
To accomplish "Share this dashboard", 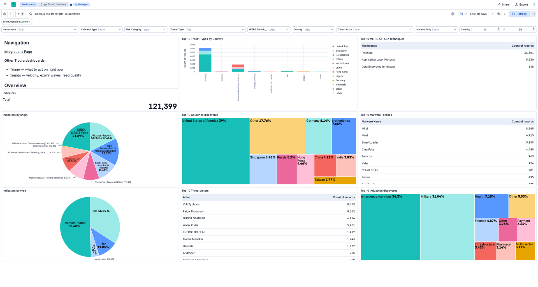I will (504, 4).
